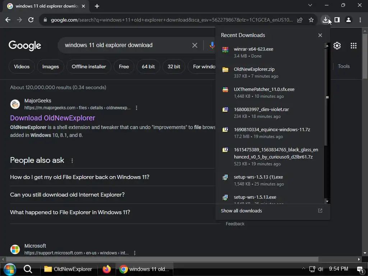Click Show all downloads
The image size is (368, 276).
[241, 211]
